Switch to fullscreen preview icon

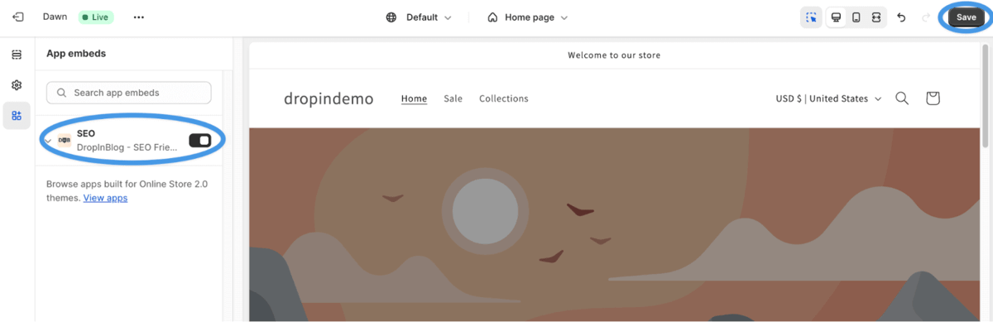(876, 17)
